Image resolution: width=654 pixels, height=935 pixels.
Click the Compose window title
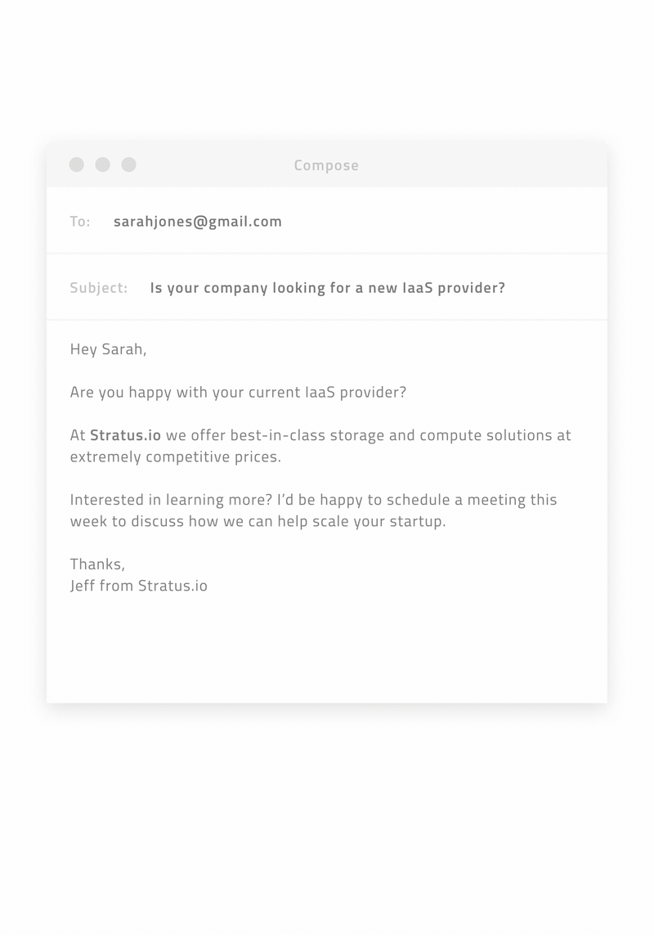coord(326,165)
